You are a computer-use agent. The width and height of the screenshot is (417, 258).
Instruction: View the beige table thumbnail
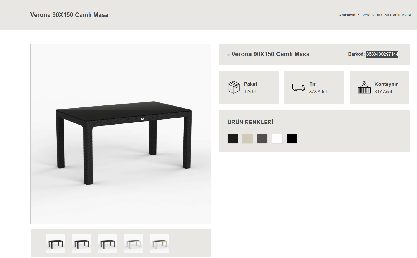click(x=159, y=243)
